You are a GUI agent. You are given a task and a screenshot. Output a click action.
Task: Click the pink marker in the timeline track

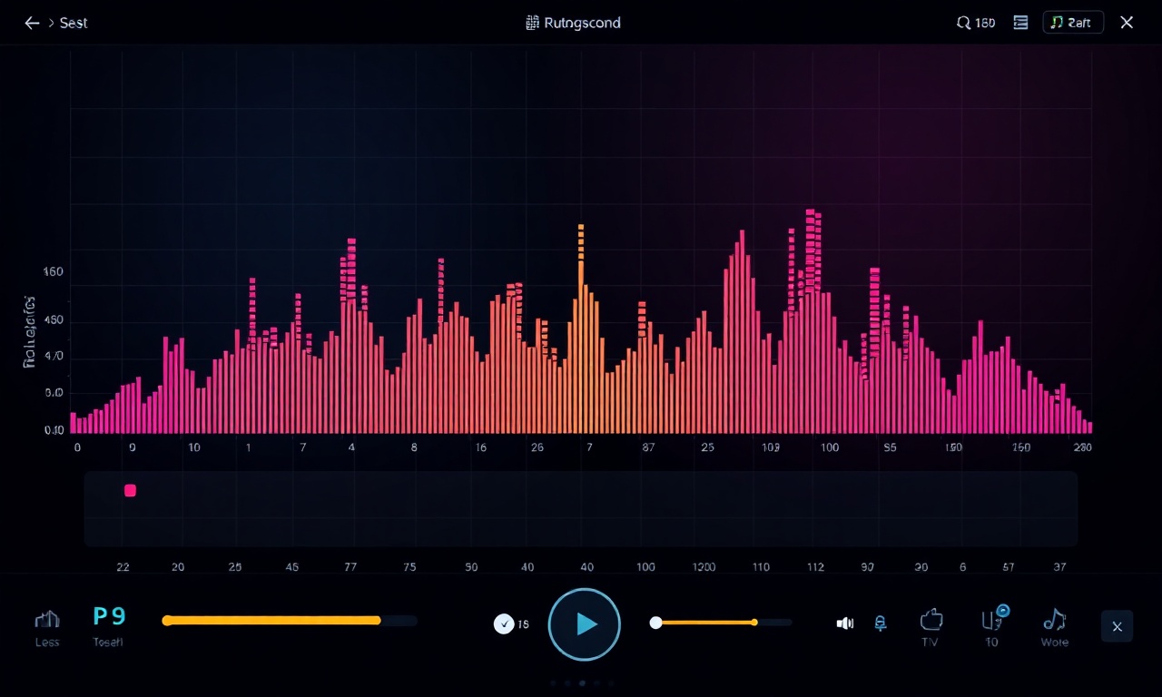[130, 490]
